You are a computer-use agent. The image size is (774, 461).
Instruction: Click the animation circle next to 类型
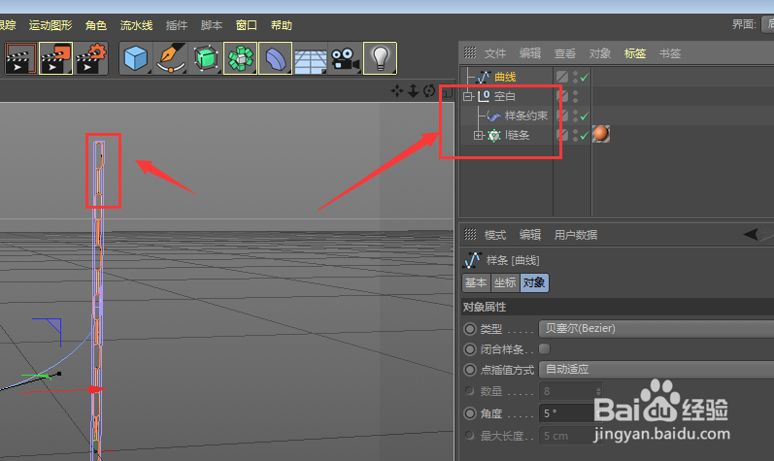tap(470, 329)
